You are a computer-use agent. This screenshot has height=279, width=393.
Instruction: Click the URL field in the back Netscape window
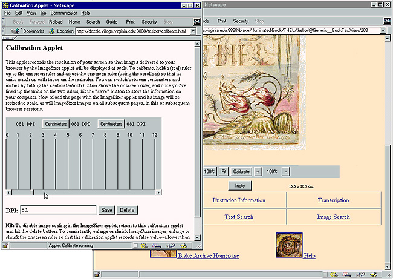tap(291, 30)
